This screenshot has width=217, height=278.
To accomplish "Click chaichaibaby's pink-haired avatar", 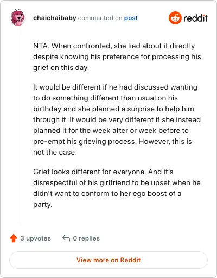I will pos(18,17).
